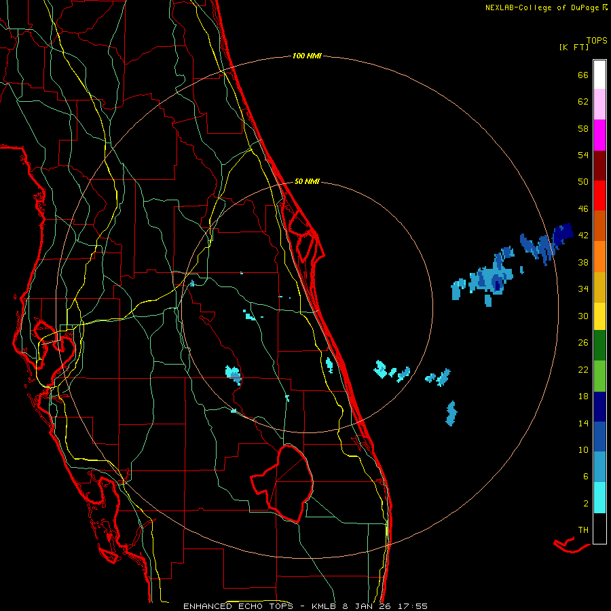Click the '10' legend value

point(583,449)
